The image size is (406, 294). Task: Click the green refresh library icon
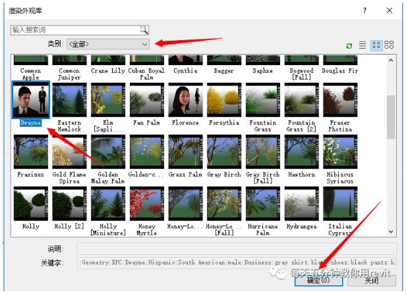349,45
